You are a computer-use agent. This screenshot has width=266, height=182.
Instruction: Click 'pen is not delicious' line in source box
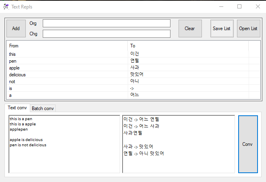coord(28,145)
